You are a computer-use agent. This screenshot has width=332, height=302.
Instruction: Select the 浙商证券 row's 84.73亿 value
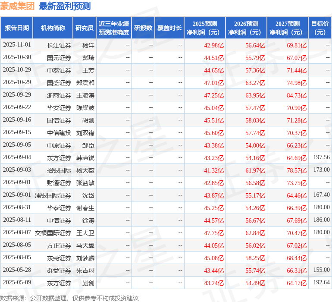pyautogui.click(x=297, y=95)
